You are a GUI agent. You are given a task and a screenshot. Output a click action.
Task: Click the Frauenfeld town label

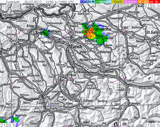[x=116, y=18]
